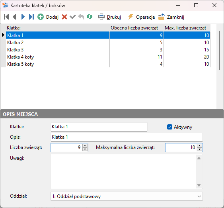Jump to last record icon

(x=31, y=17)
